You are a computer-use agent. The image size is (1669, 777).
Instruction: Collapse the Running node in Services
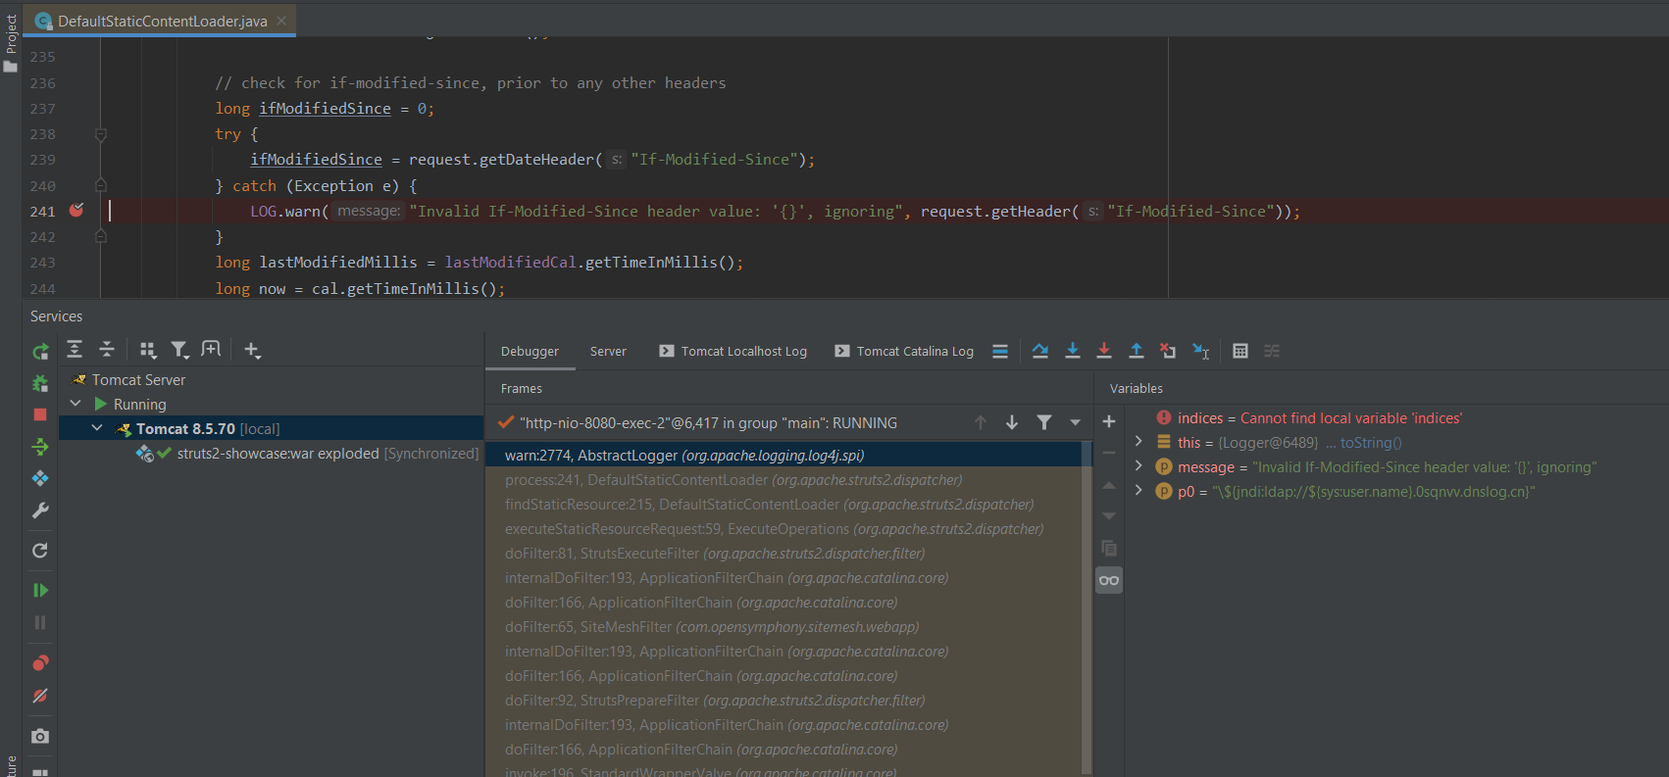tap(76, 404)
